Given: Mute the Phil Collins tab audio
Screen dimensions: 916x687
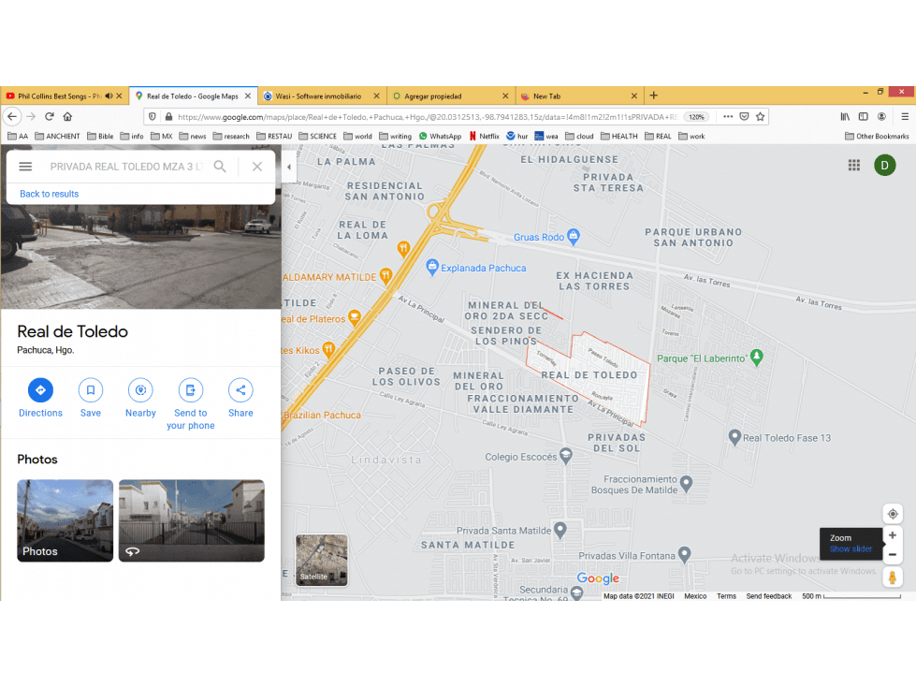Looking at the screenshot, I should pyautogui.click(x=109, y=95).
